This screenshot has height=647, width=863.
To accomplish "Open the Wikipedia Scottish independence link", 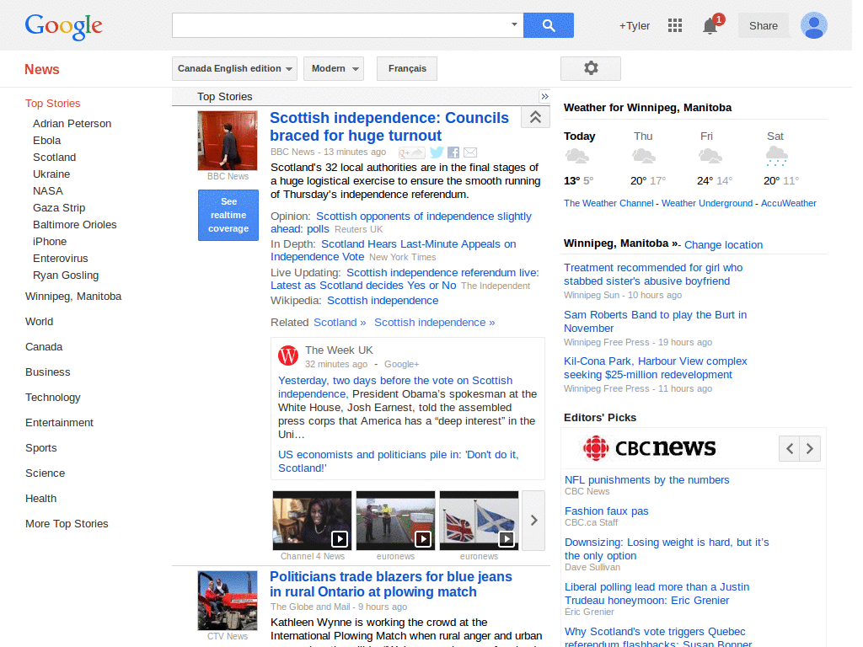I will 383,301.
